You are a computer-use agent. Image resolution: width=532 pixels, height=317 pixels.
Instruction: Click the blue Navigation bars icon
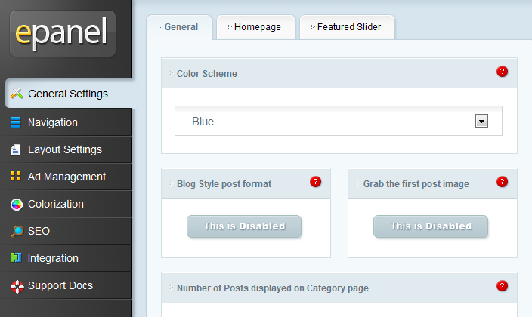16,122
